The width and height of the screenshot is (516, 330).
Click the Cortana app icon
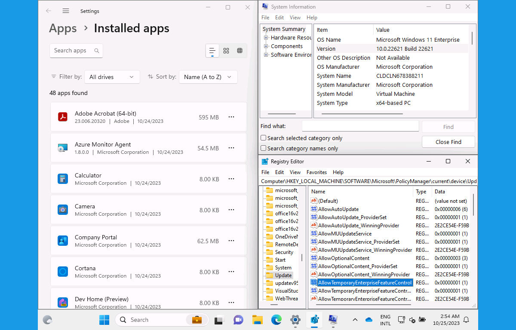(x=63, y=272)
